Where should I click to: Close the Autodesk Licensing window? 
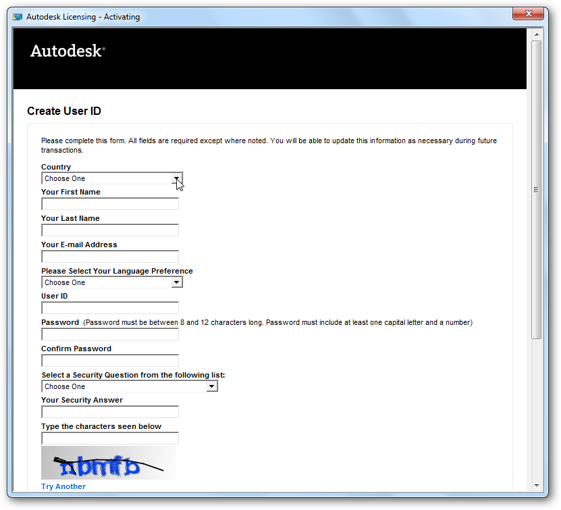[529, 14]
